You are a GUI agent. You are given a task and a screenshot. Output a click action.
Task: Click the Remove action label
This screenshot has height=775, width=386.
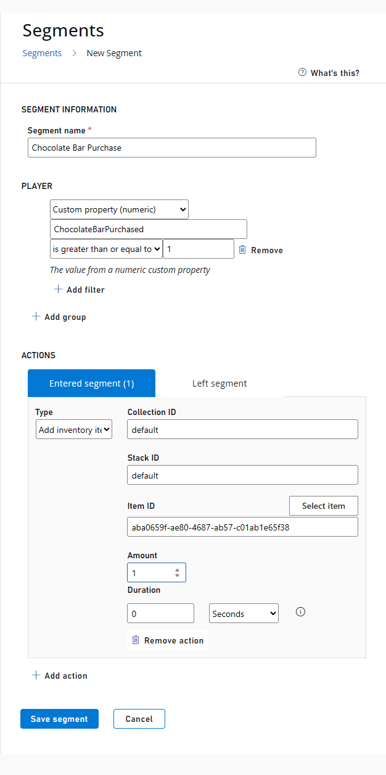click(x=174, y=640)
